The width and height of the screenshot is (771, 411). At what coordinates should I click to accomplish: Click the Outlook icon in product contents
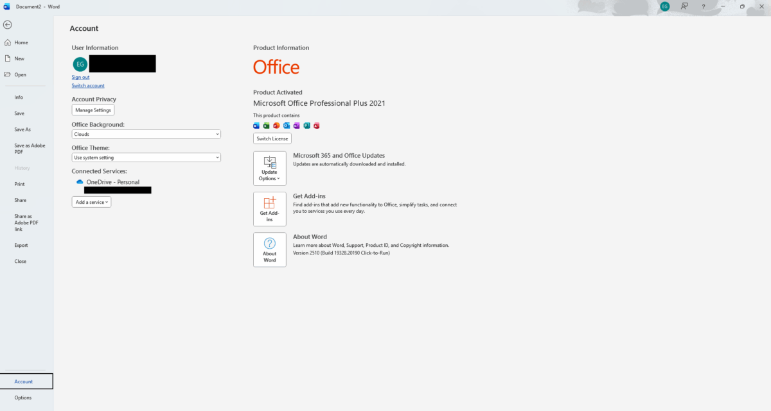(x=287, y=126)
